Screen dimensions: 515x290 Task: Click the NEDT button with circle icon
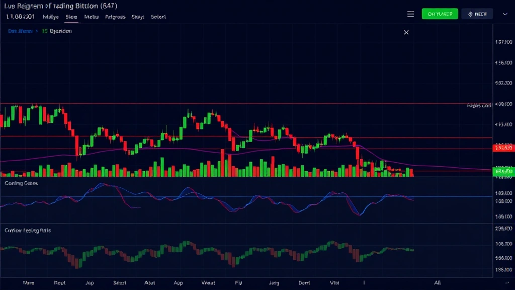[477, 14]
